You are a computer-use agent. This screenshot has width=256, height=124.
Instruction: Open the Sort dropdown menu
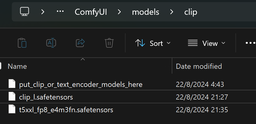coord(153,43)
